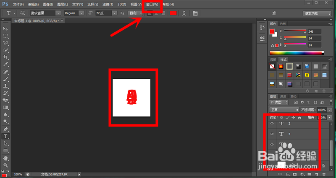Open the character and paragraph panels
The height and width of the screenshot is (178, 336).
coord(195,13)
